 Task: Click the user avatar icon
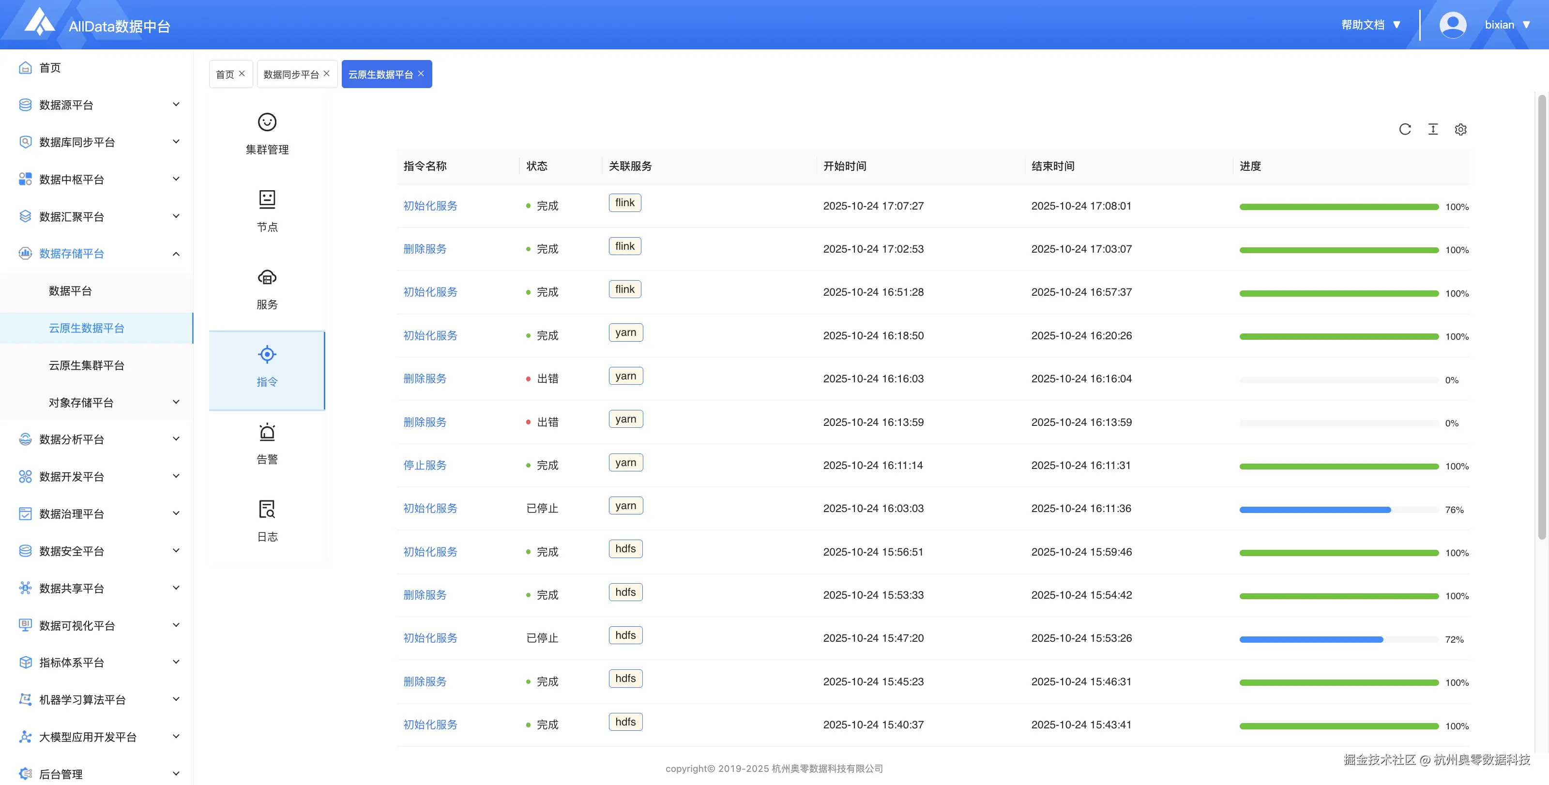(x=1452, y=25)
